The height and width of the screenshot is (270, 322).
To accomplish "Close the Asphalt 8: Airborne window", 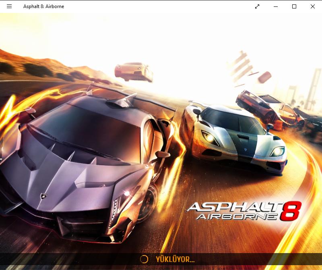I will [x=313, y=6].
